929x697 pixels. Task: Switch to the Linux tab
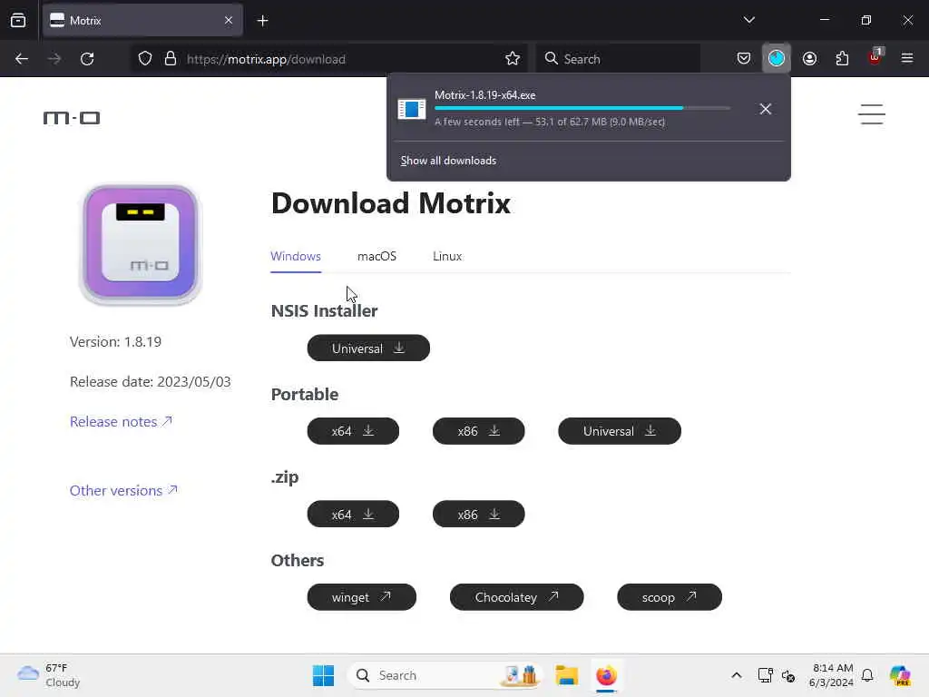coord(447,257)
